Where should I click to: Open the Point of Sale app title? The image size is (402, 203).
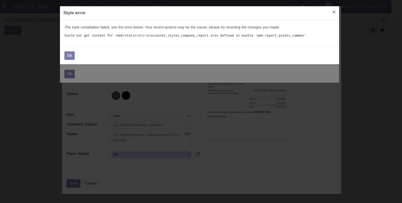click(31, 6)
